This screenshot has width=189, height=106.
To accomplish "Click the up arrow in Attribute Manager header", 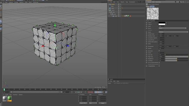I will click(x=180, y=2).
